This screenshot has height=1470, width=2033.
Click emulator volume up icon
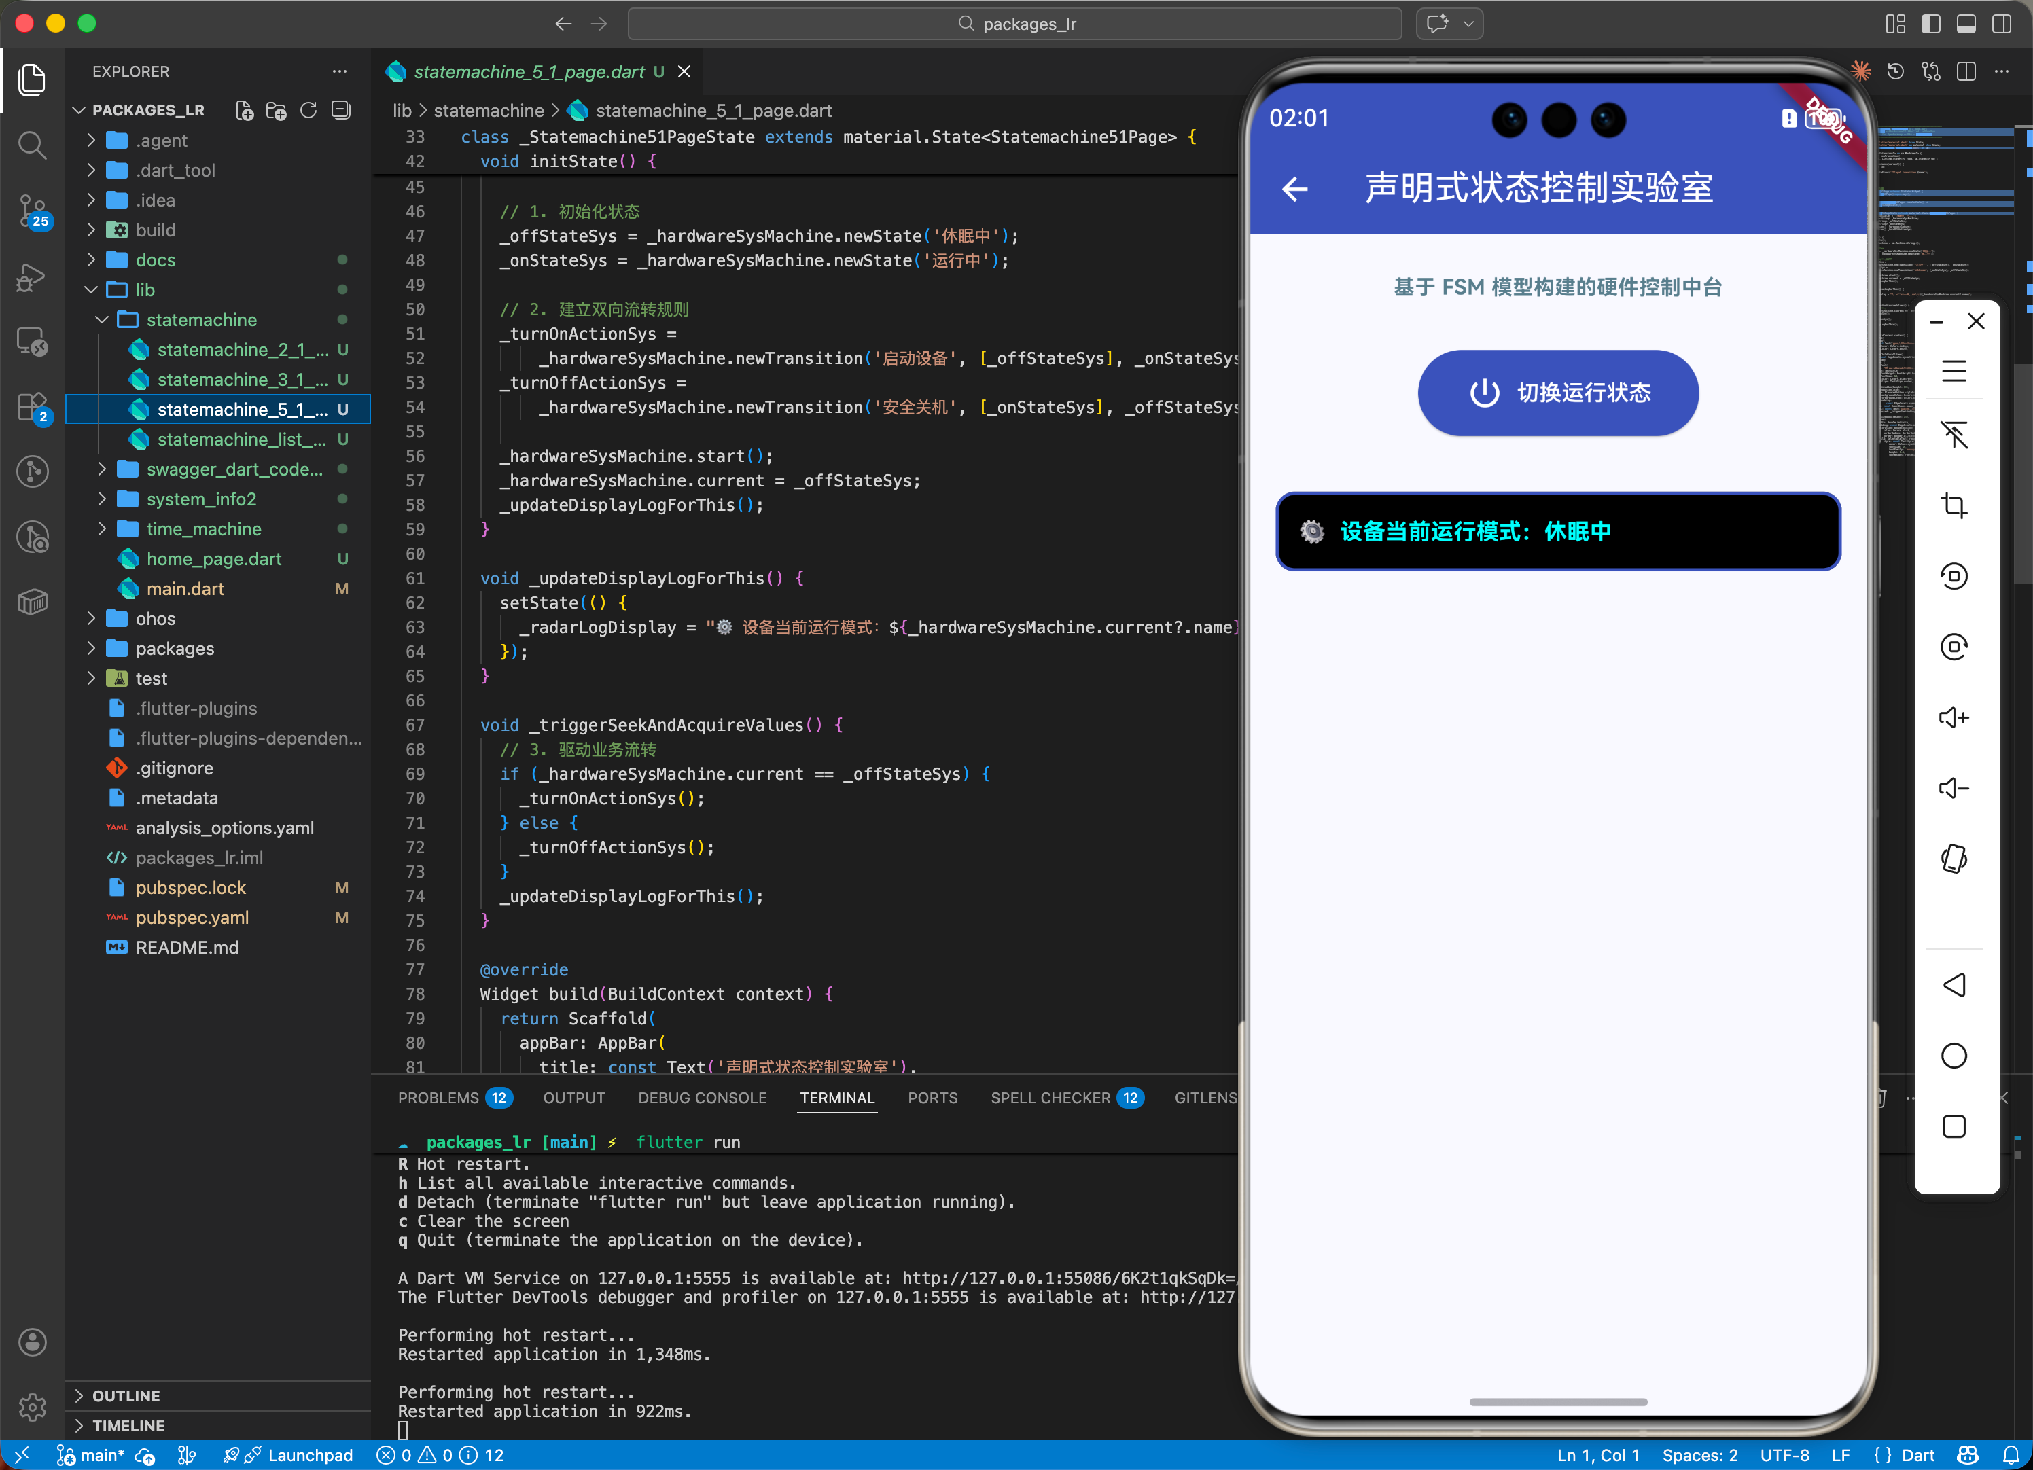pyautogui.click(x=1954, y=717)
